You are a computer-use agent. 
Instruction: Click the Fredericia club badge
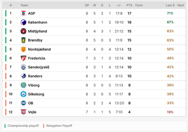coord(23,58)
